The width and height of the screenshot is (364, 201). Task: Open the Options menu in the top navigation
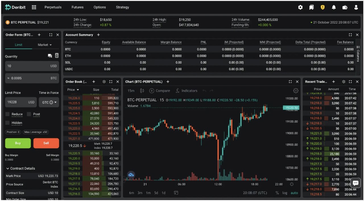pyautogui.click(x=100, y=7)
